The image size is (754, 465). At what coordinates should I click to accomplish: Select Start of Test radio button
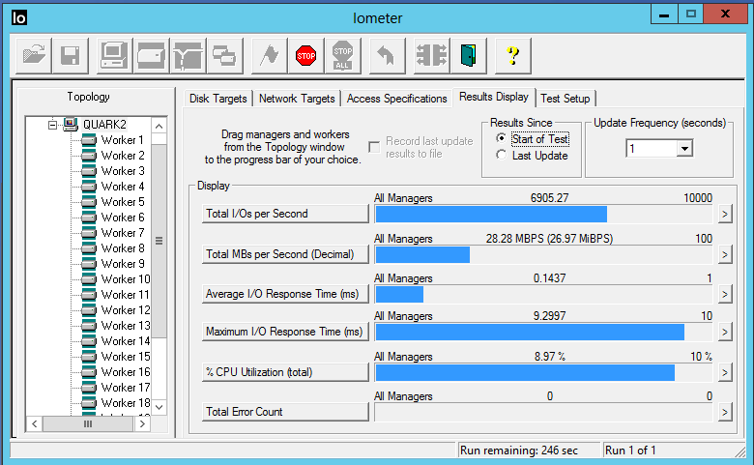(501, 138)
